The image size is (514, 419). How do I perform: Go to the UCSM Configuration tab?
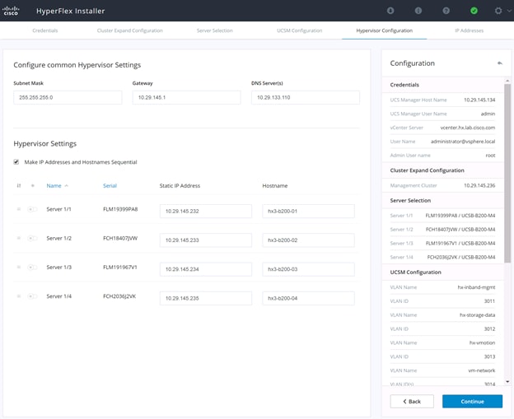tap(299, 30)
